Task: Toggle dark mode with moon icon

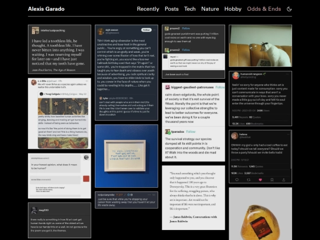Action: 289,9
